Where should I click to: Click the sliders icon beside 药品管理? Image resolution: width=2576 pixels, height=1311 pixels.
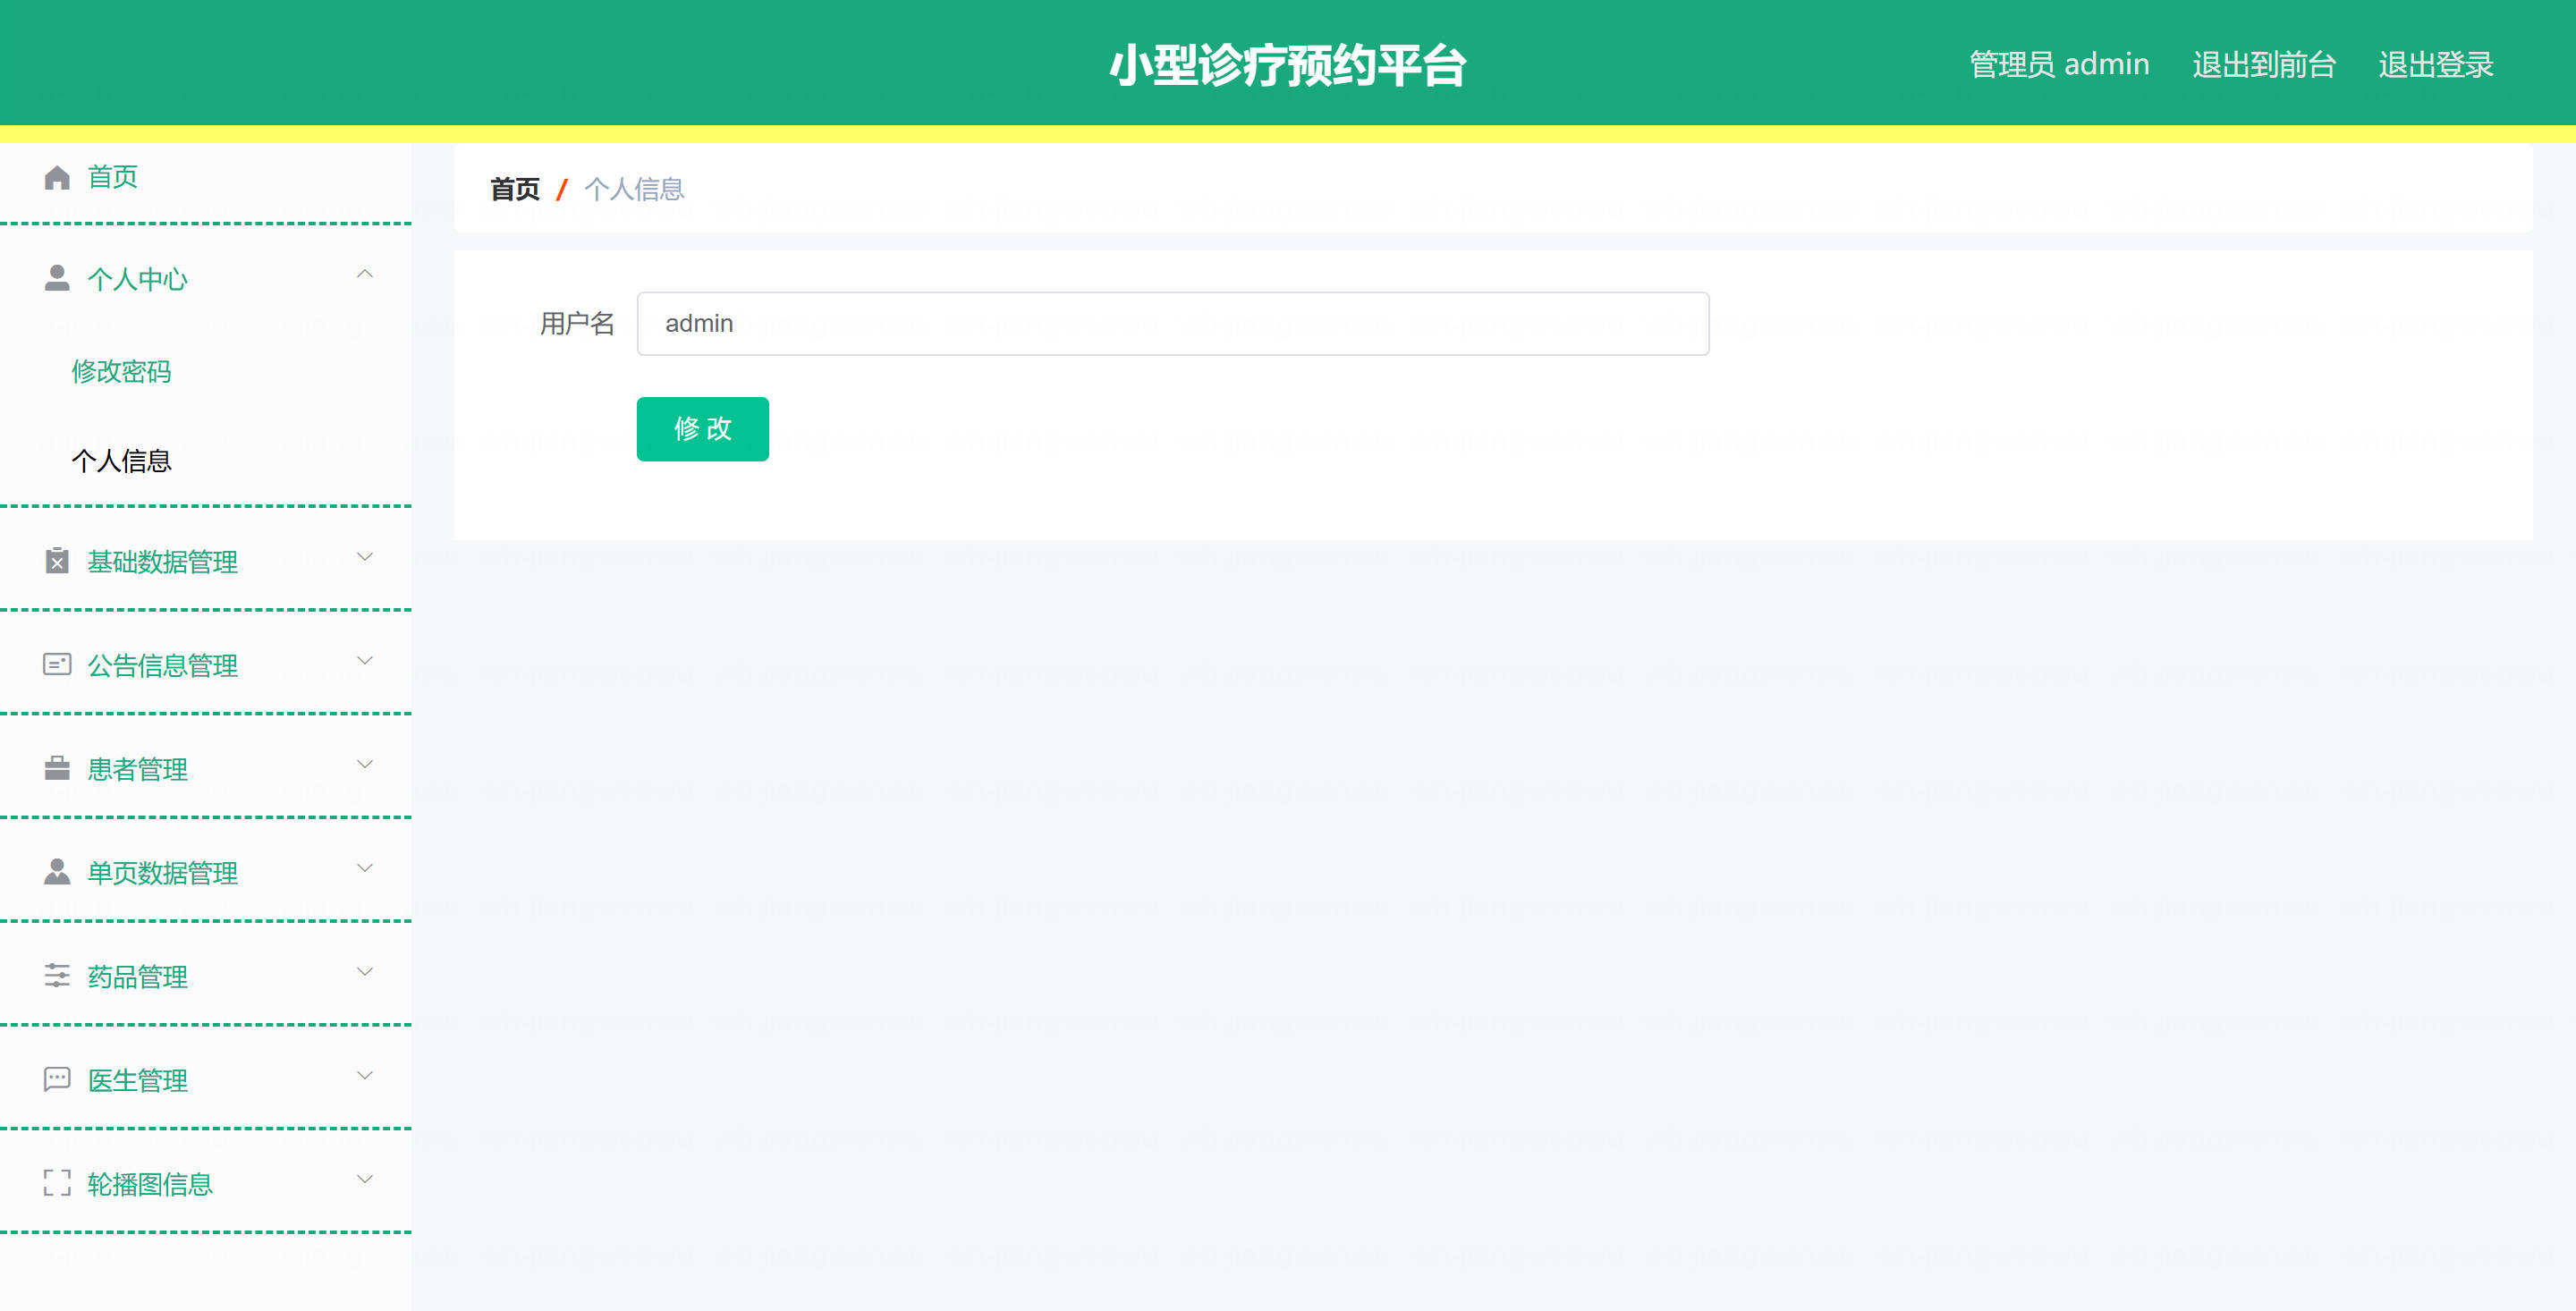point(57,976)
